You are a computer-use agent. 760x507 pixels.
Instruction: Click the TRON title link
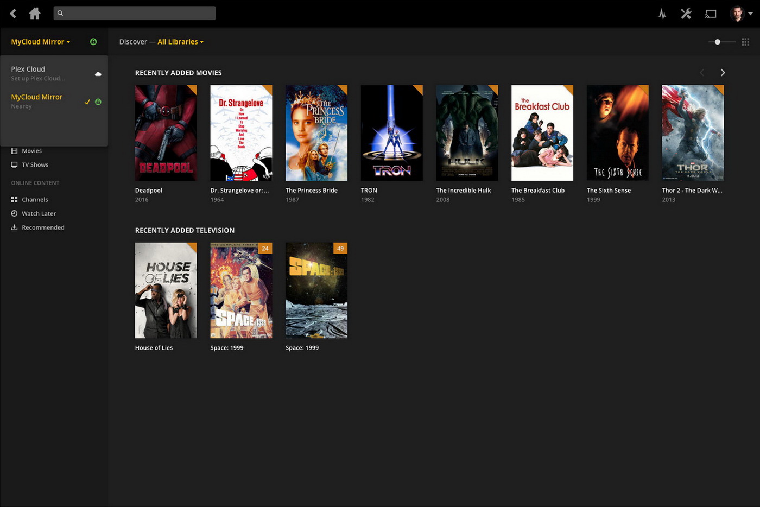pos(369,191)
